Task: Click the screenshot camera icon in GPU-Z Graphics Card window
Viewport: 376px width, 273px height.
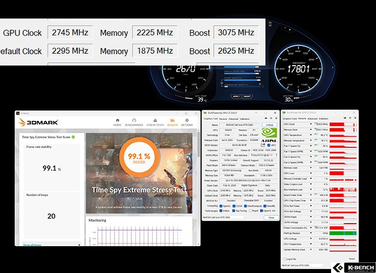Action: click(265, 118)
